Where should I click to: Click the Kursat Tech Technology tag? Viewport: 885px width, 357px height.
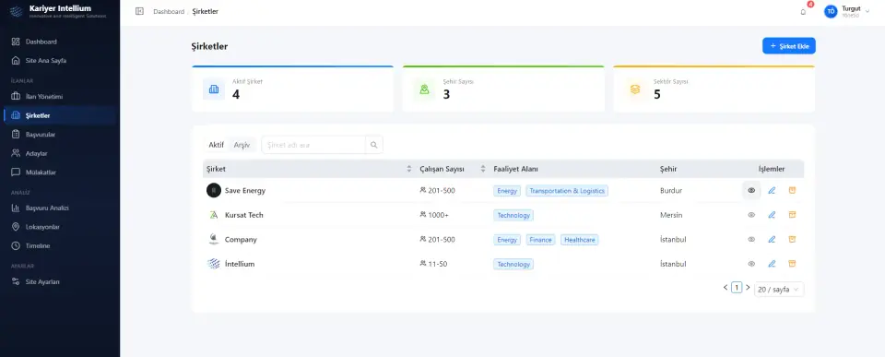(x=513, y=215)
